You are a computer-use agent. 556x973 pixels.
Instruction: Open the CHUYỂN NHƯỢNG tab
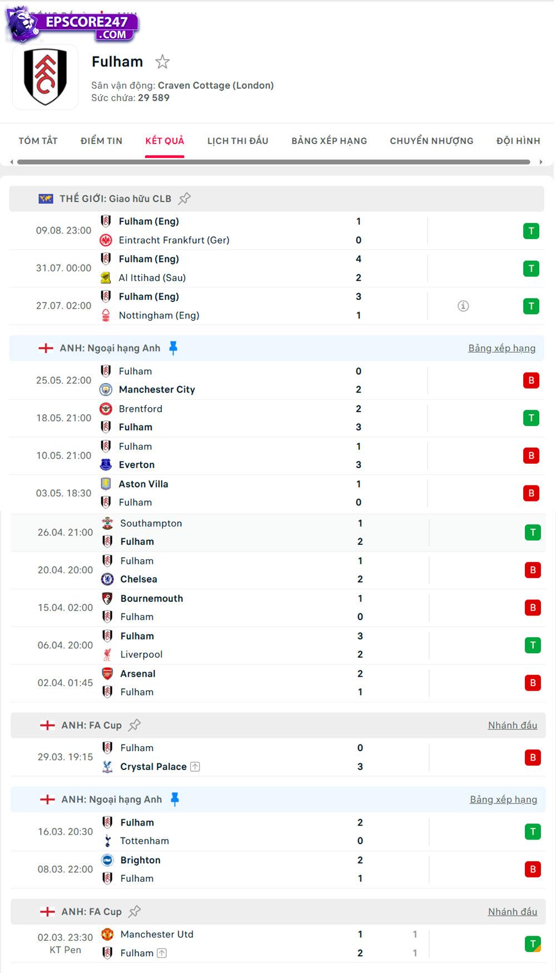point(430,141)
